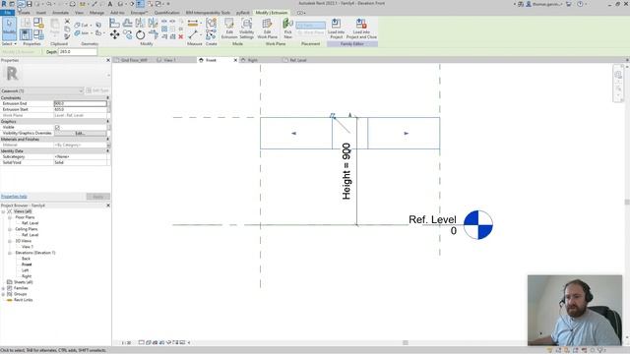
Task: Toggle the Visible checkbox in Properties
Action: click(x=57, y=127)
